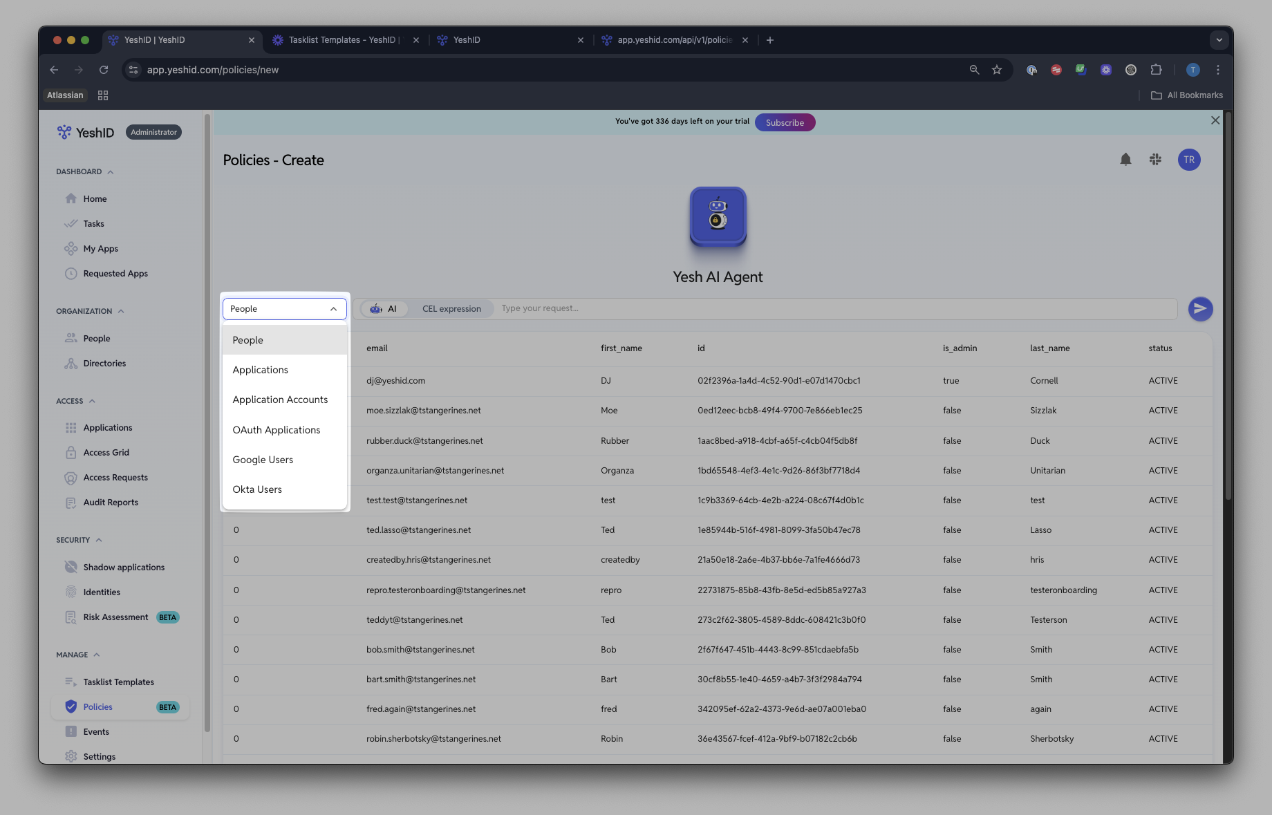Image resolution: width=1272 pixels, height=815 pixels.
Task: Reload the current browser page
Action: (x=104, y=70)
